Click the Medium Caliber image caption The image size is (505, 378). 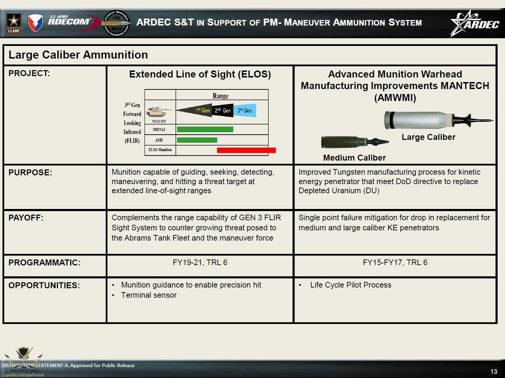click(x=354, y=158)
